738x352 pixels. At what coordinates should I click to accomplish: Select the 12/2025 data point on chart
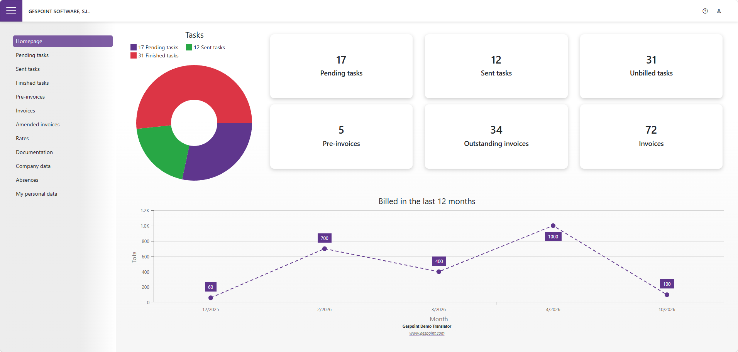tap(211, 298)
